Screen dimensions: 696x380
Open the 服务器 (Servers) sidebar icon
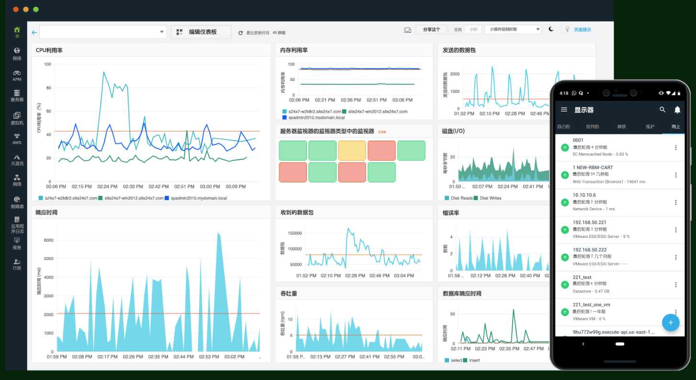tap(17, 95)
